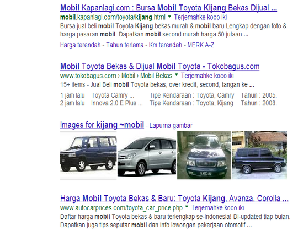The height and width of the screenshot is (235, 298).
Task: Click the 'Lapurna gambar' report images link
Action: coord(171,126)
